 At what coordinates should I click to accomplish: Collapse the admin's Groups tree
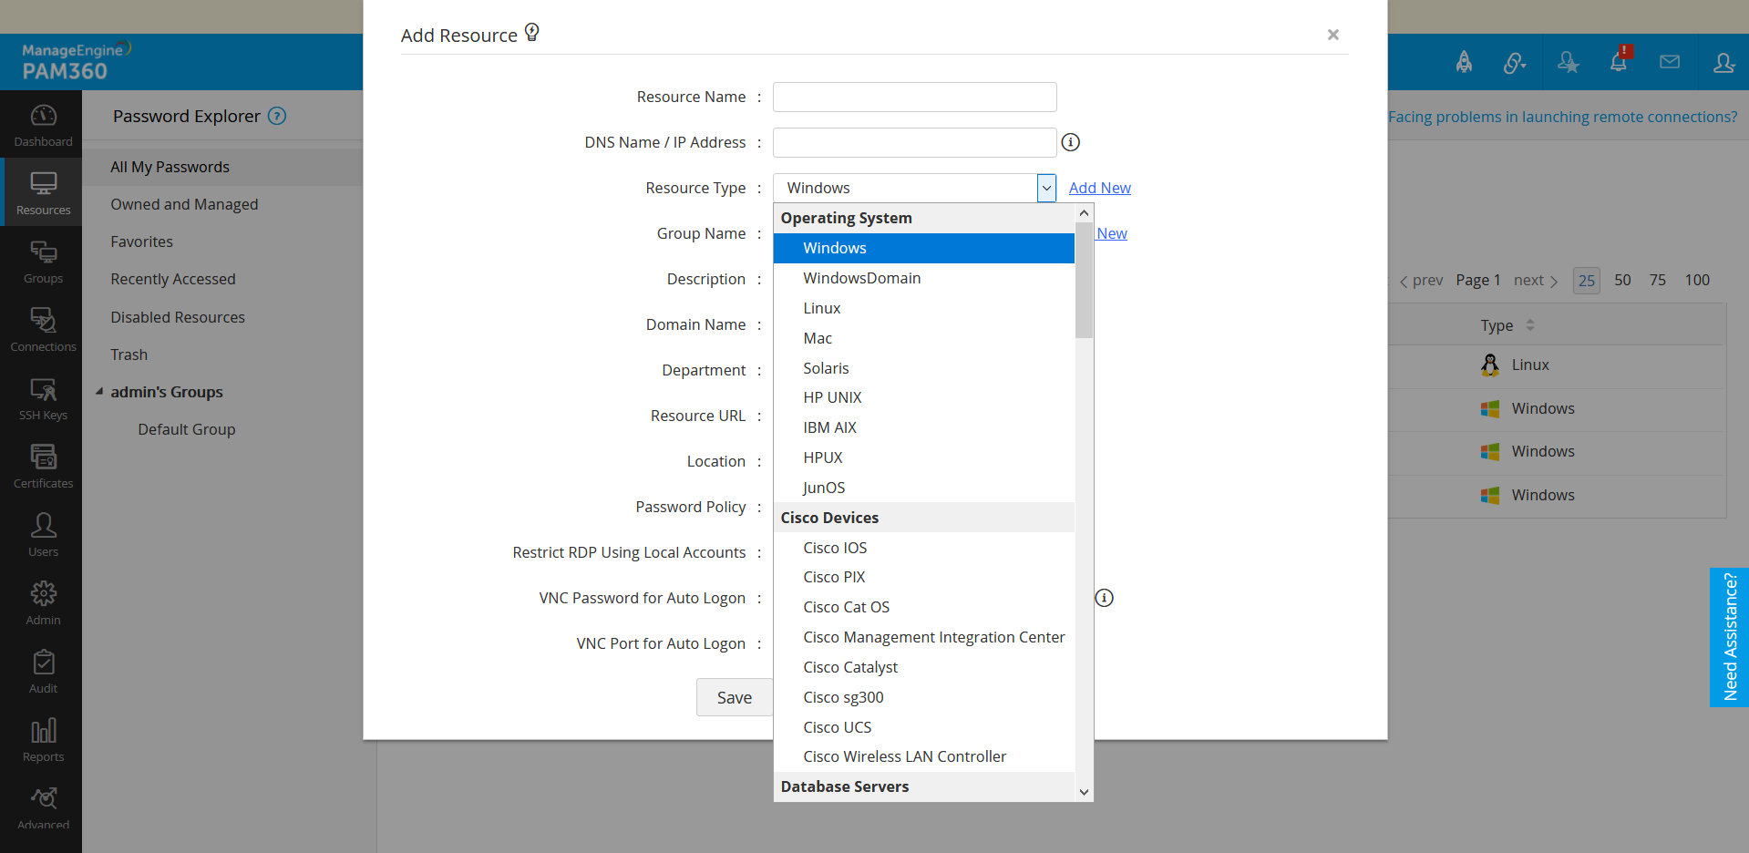click(x=99, y=392)
